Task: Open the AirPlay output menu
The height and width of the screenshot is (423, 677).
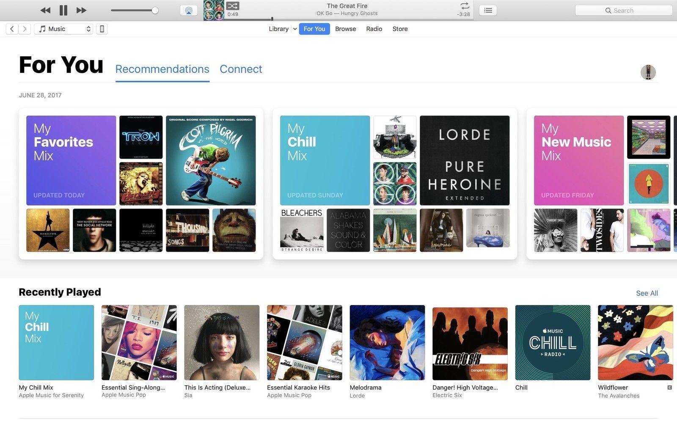Action: point(189,11)
